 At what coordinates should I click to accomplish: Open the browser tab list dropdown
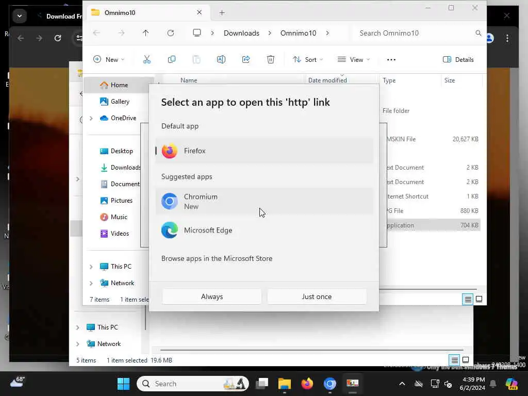pos(20,16)
